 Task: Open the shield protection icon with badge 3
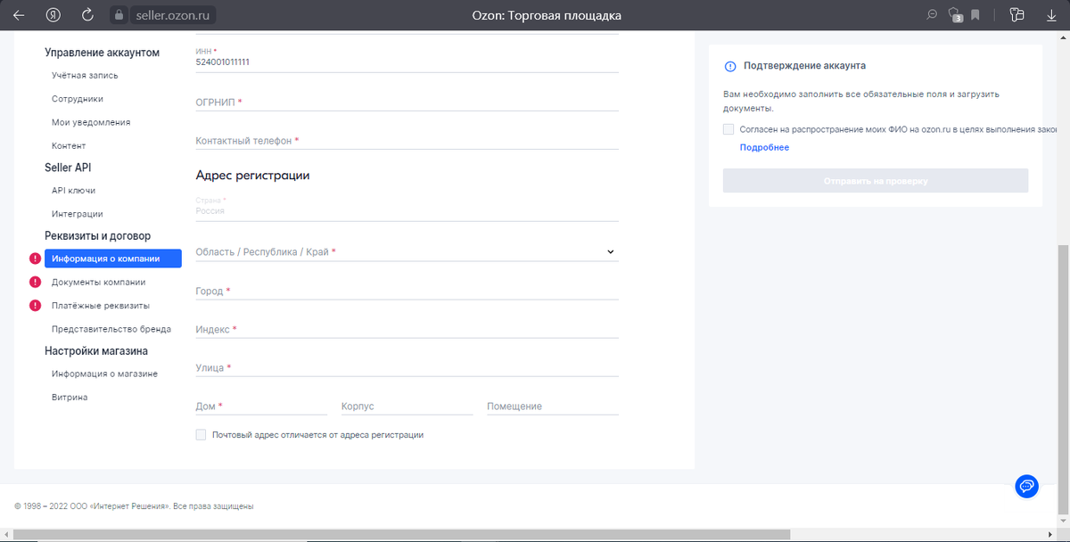pos(955,14)
